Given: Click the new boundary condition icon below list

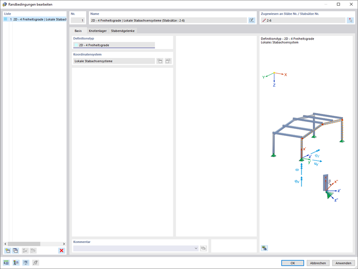Looking at the screenshot, I should [8, 251].
